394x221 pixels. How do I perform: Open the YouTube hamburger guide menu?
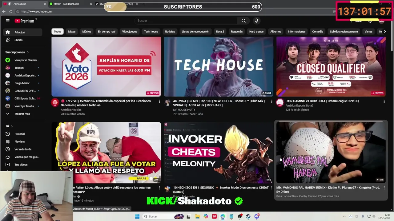click(8, 21)
